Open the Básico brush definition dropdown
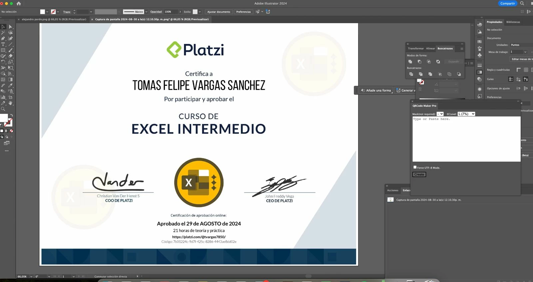 pos(146,12)
